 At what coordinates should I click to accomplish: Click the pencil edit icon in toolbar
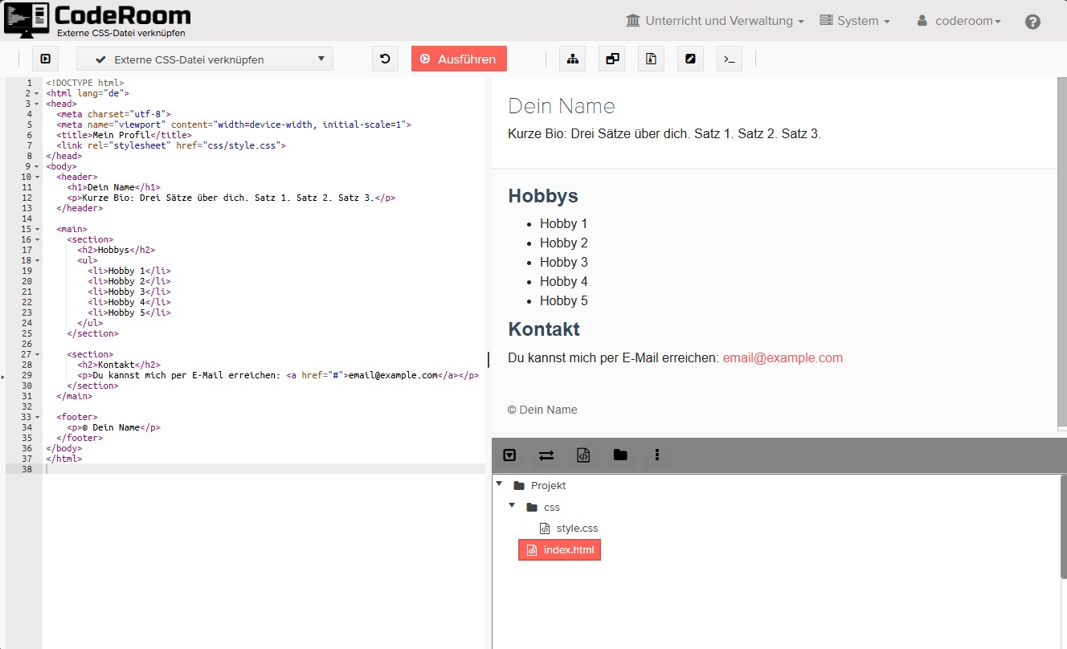[x=690, y=59]
